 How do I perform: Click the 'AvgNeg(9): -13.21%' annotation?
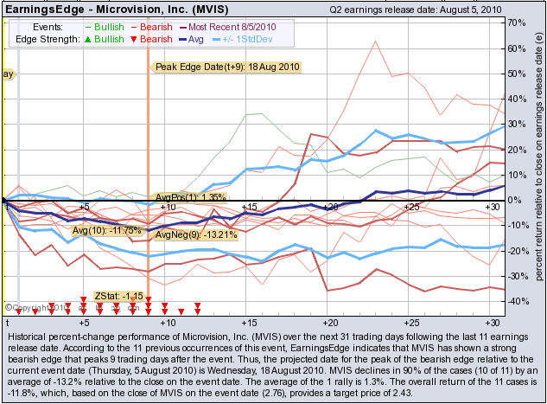click(196, 234)
